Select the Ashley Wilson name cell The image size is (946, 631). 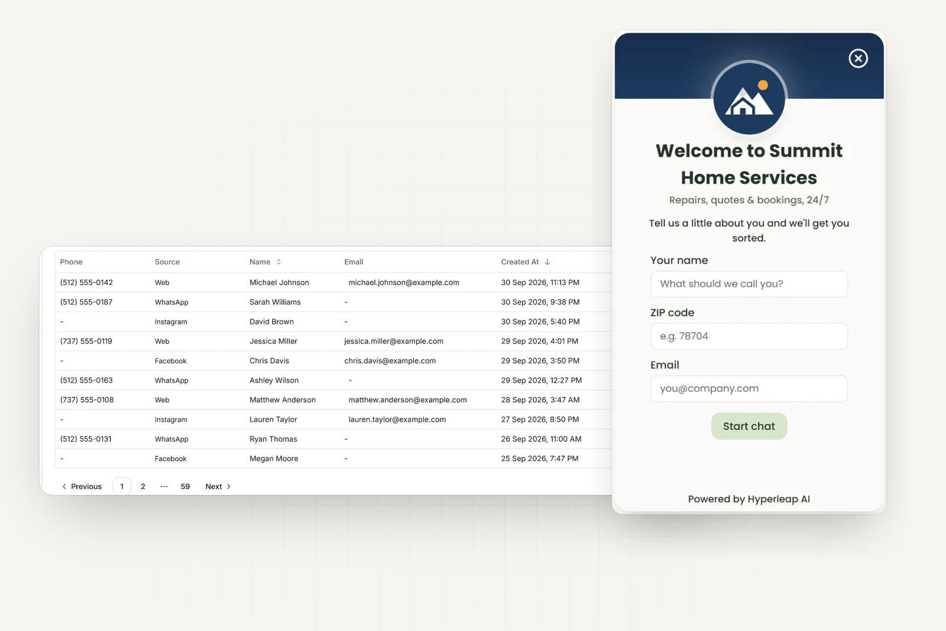click(274, 380)
